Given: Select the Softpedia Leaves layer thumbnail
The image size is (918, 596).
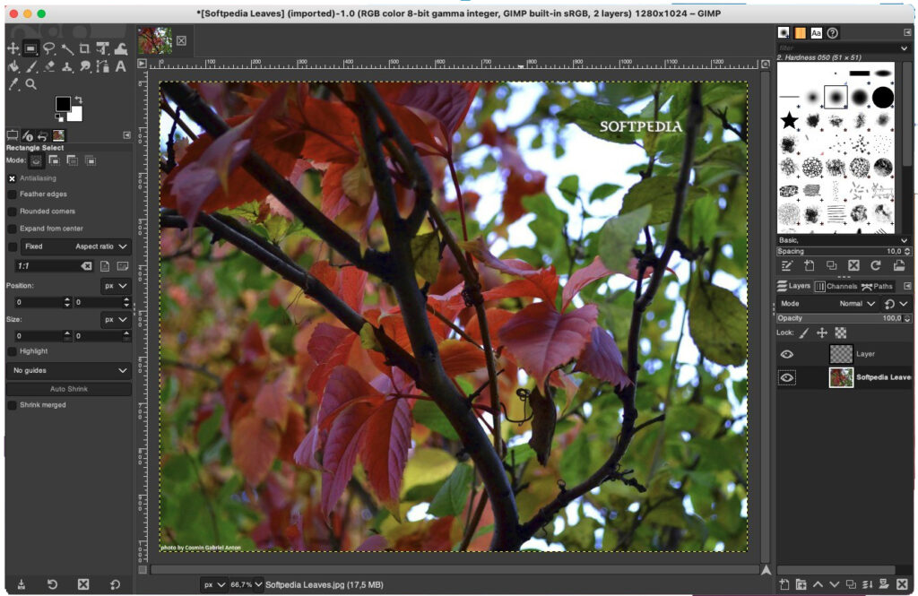Looking at the screenshot, I should (x=841, y=377).
